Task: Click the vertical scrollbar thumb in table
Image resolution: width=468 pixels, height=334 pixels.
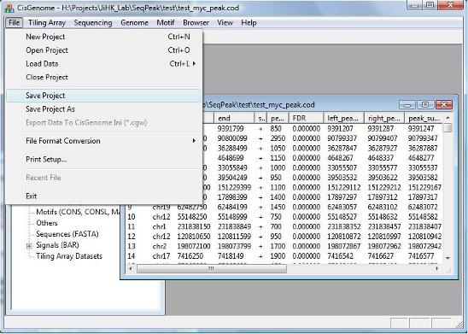Action: click(448, 128)
